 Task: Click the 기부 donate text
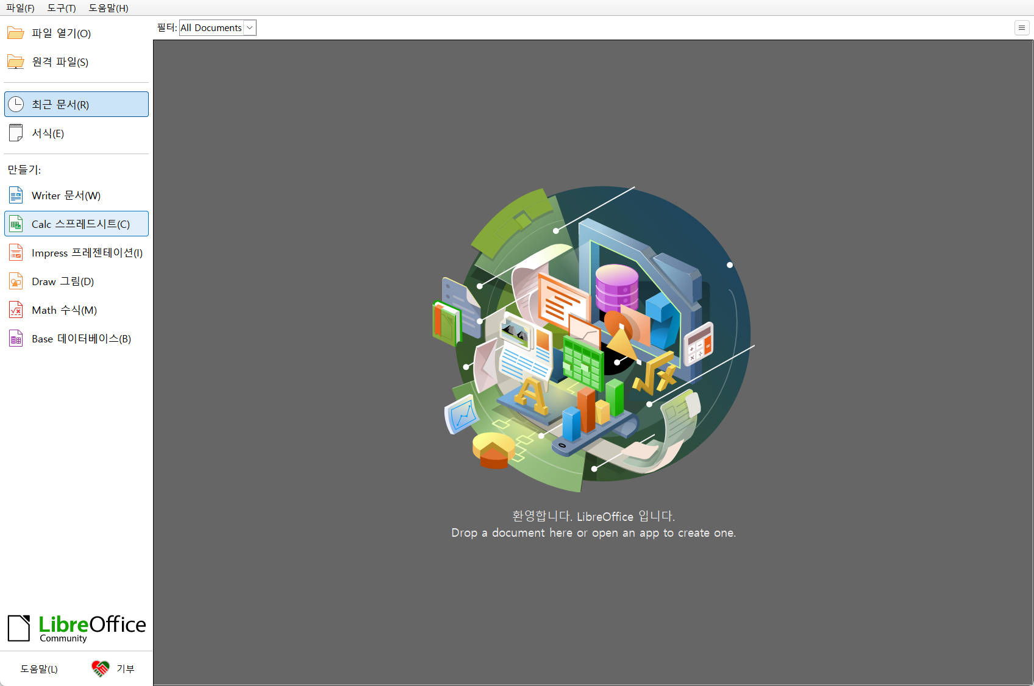126,668
